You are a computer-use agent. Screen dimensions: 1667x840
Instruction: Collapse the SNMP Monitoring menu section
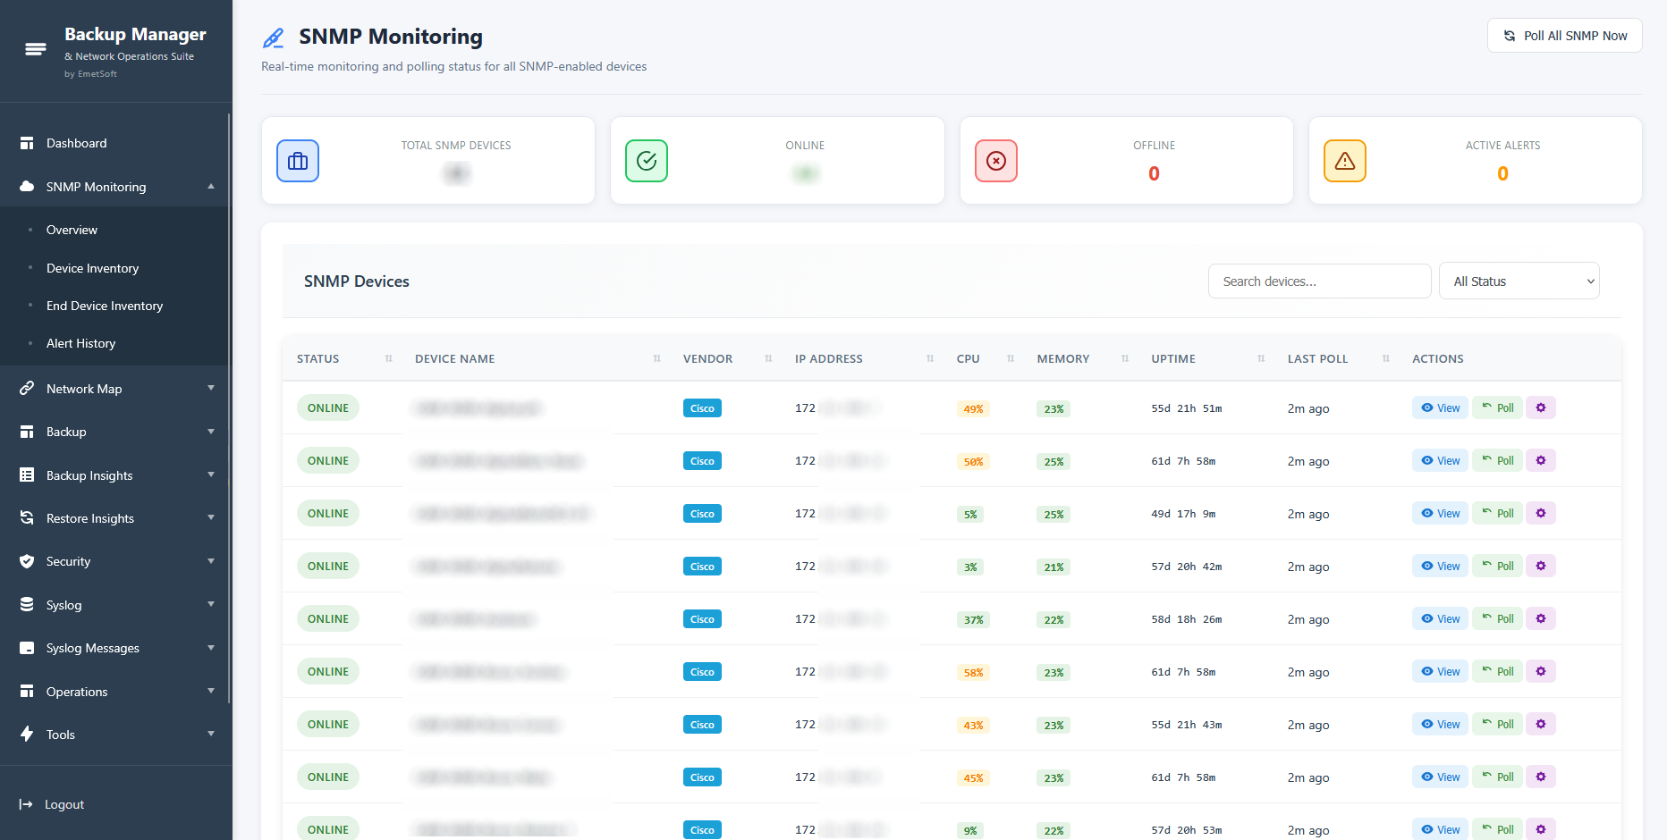(211, 187)
